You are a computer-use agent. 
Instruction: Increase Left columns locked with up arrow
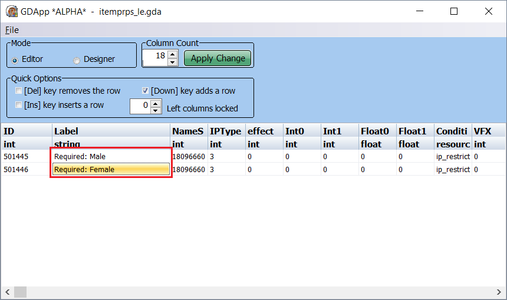[x=156, y=103]
